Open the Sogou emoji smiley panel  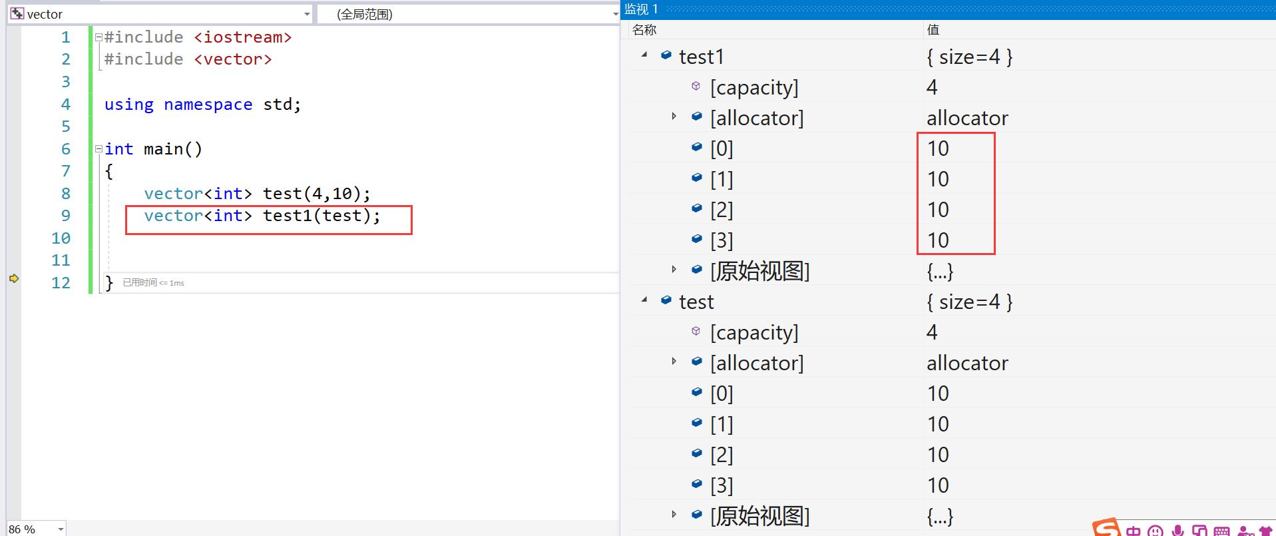pyautogui.click(x=1156, y=531)
